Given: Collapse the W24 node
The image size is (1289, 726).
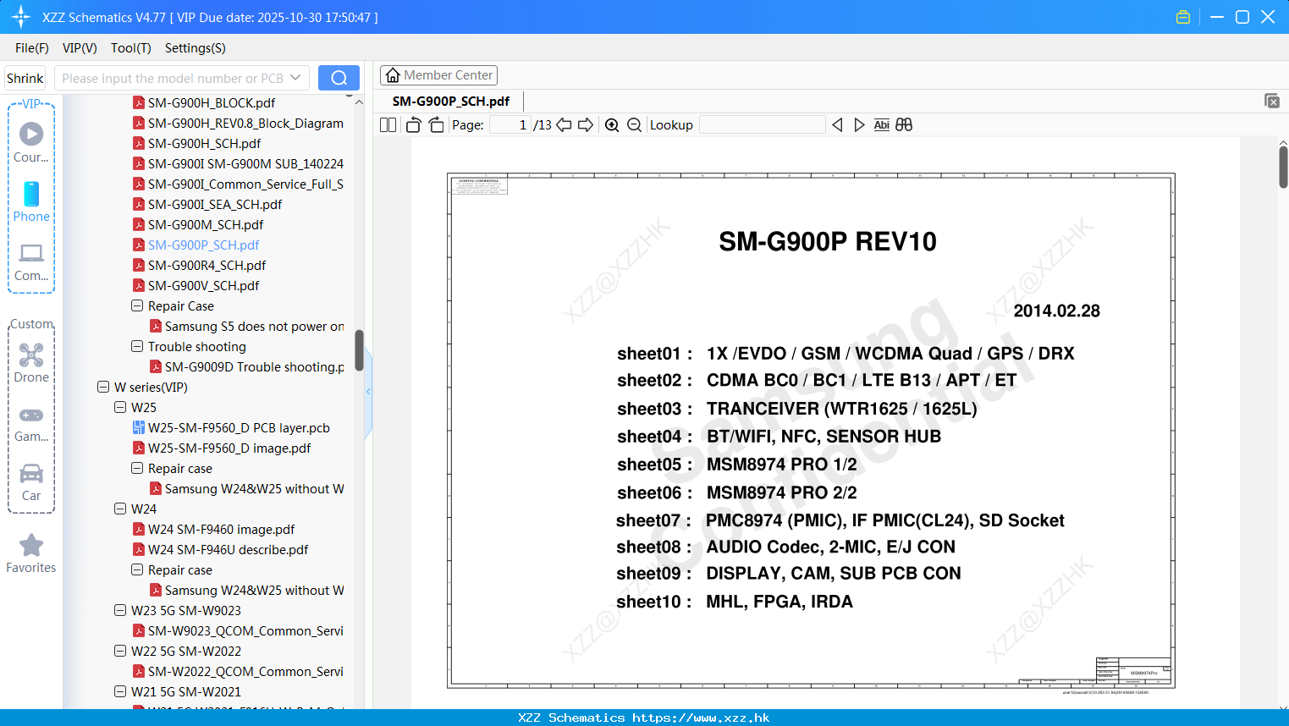Looking at the screenshot, I should click(120, 509).
